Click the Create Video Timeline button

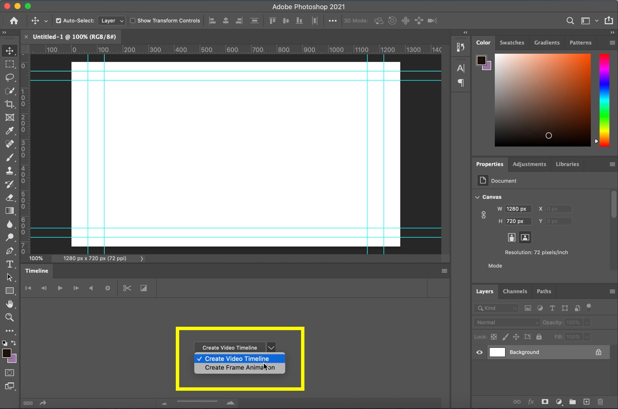229,347
